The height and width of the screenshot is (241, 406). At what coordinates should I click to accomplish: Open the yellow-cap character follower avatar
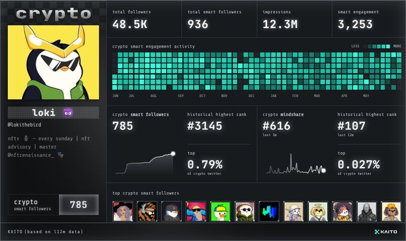[391, 212]
